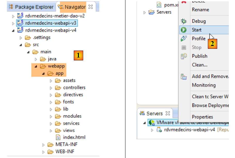Screen dimensions: 235x158
Task: Click the green Start play icon
Action: (184, 30)
